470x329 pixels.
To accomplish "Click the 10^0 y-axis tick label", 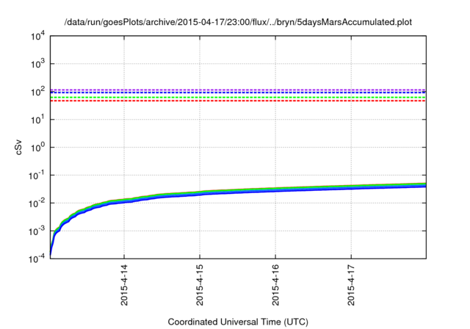I will [37, 148].
